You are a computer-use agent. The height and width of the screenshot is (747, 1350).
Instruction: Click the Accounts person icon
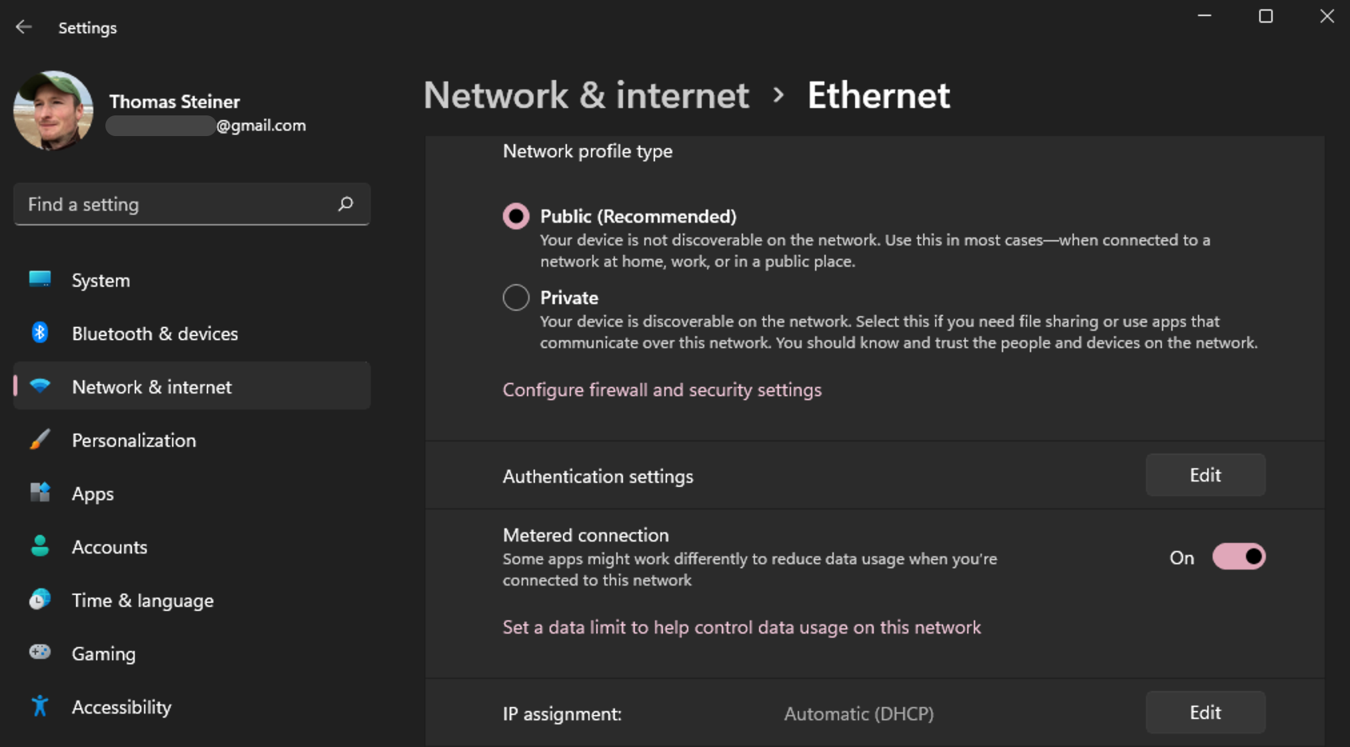pos(40,546)
